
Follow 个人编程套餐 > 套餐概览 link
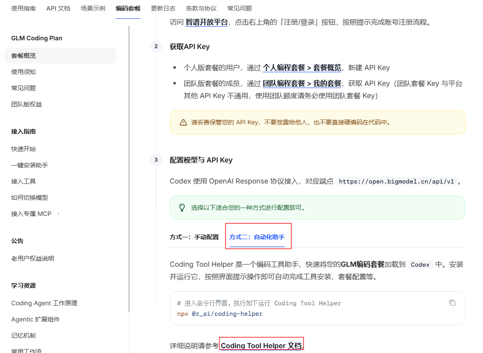[302, 67]
